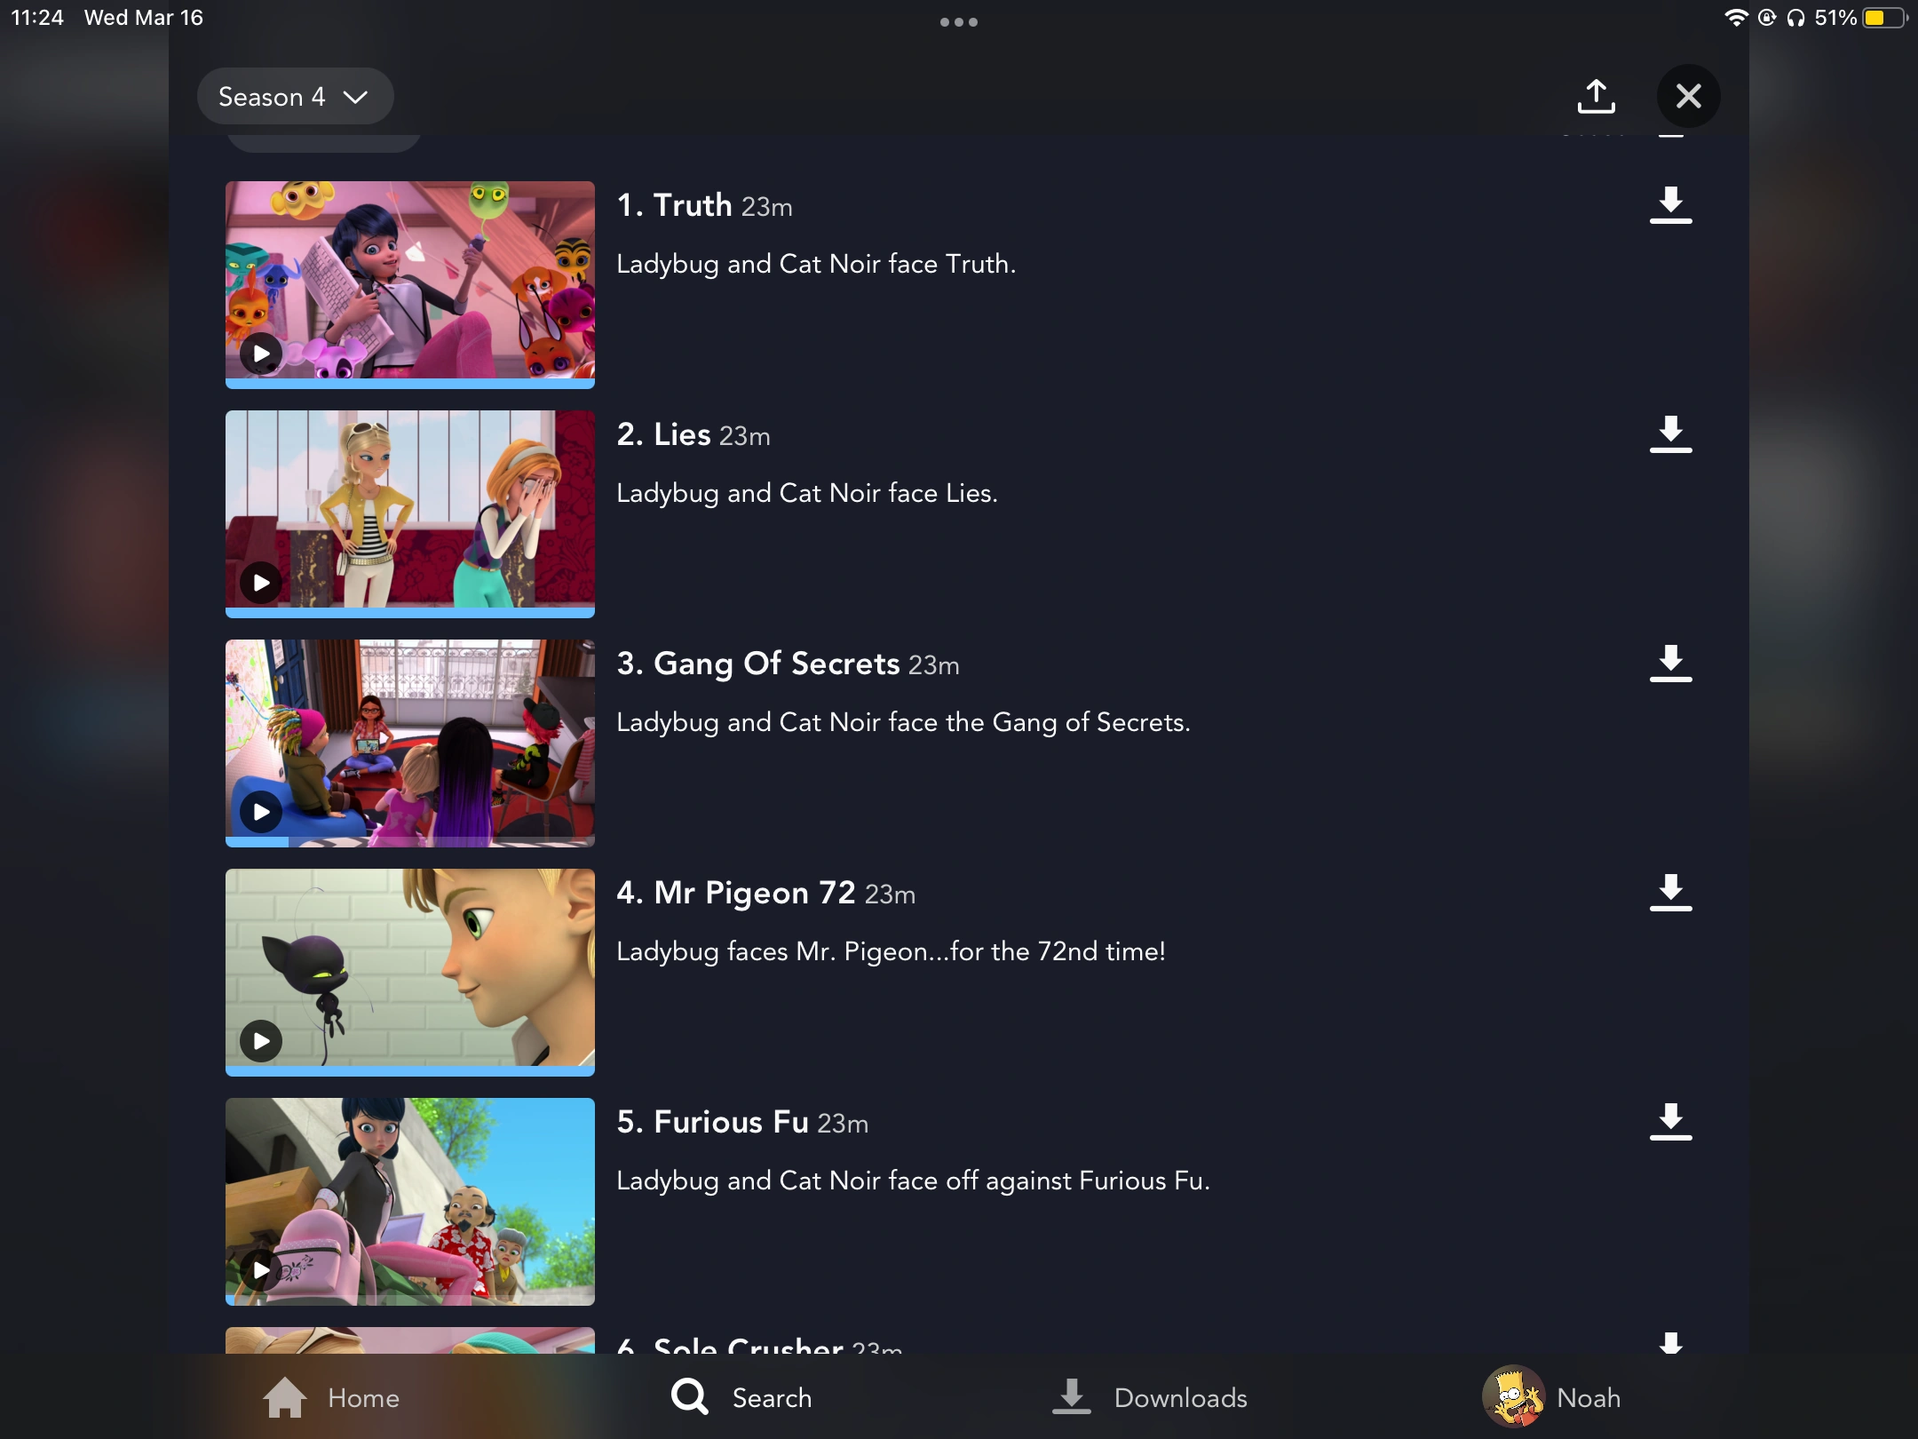This screenshot has width=1918, height=1439.
Task: Expand the season dropdown chevron
Action: (356, 97)
